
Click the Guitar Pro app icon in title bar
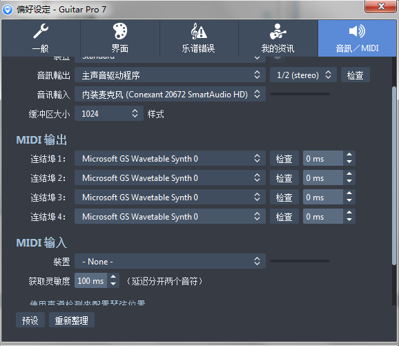[8, 10]
